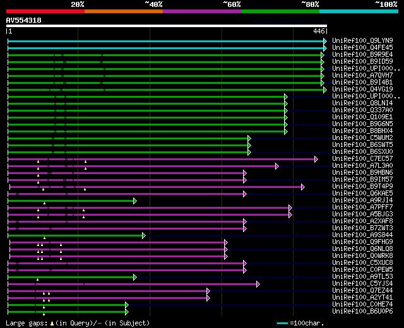
Task: Select the UniRef100_B6SWT5 label
Action: 362,144
